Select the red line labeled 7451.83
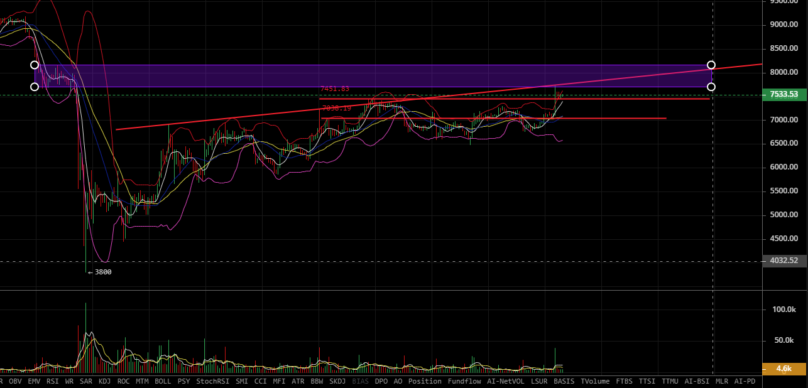 514,99
